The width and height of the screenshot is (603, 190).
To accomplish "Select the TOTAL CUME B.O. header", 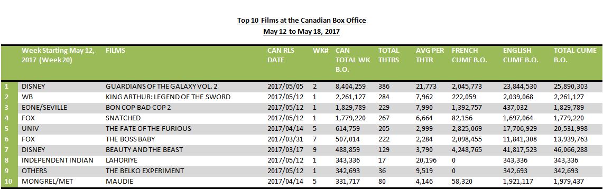I will pyautogui.click(x=576, y=55).
